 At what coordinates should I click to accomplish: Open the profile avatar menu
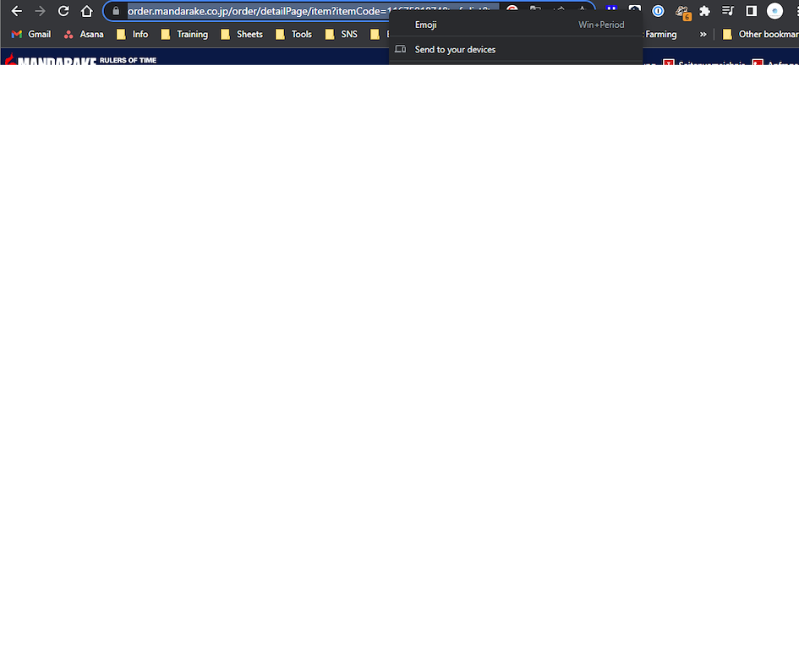pos(774,11)
